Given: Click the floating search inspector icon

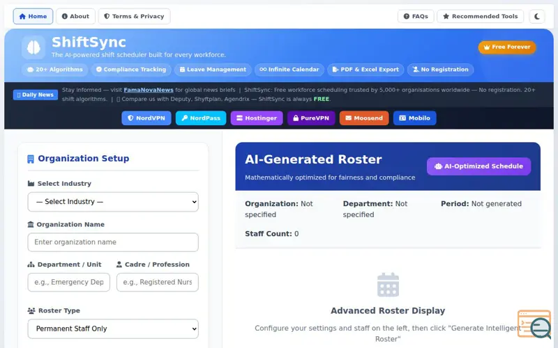Looking at the screenshot, I should [534, 324].
